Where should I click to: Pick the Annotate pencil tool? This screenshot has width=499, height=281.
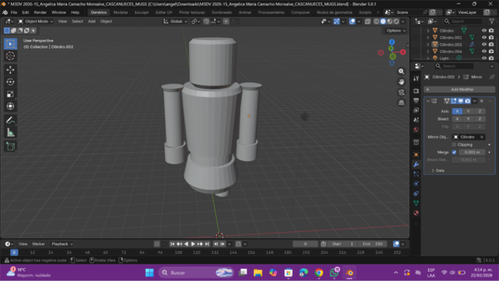tap(10, 120)
